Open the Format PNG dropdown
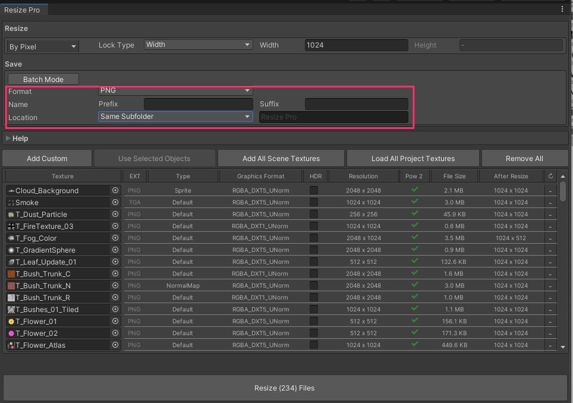573x403 pixels. [x=175, y=90]
